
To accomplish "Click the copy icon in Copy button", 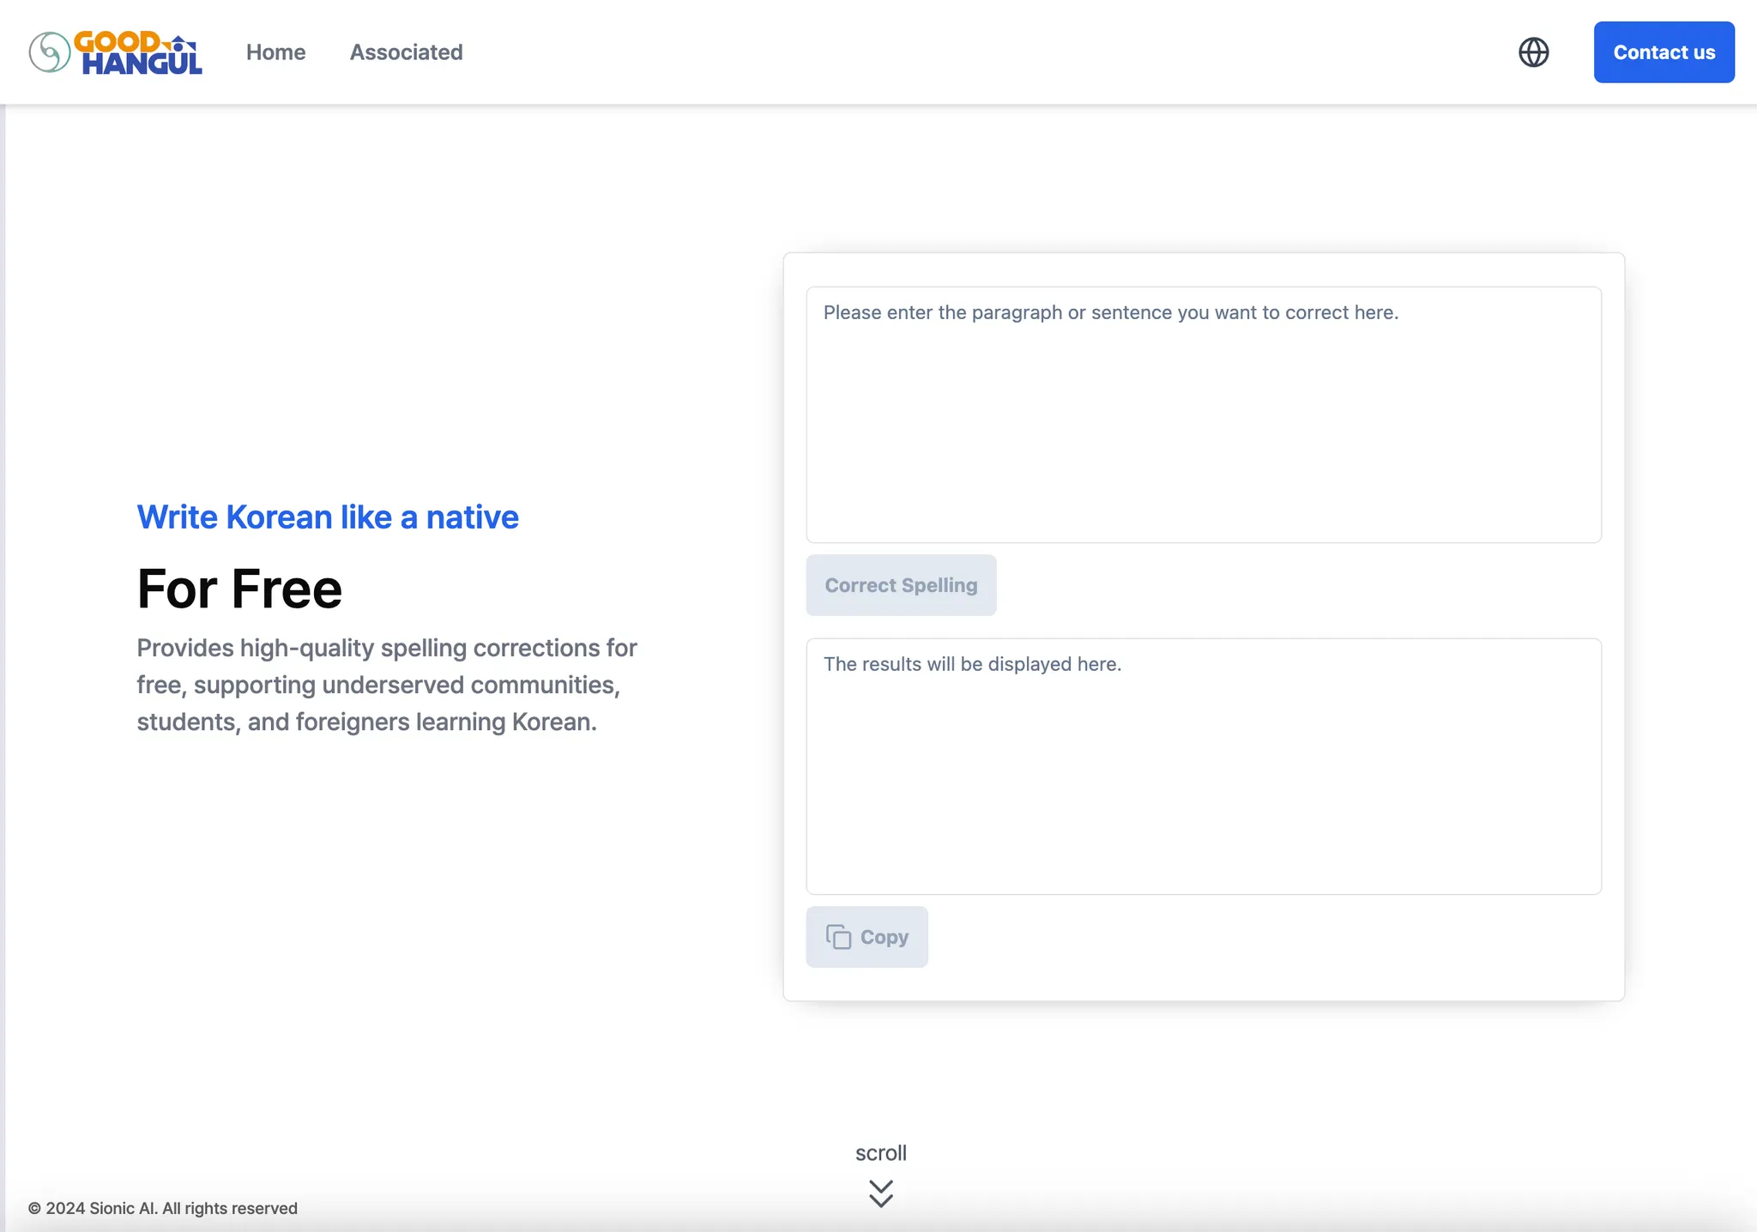I will pos(838,937).
